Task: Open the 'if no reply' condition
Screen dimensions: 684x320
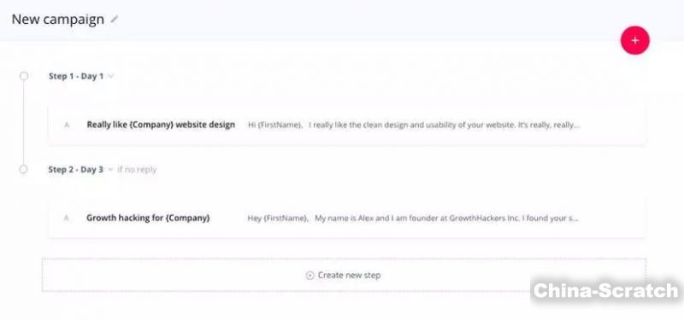Action: tap(137, 169)
